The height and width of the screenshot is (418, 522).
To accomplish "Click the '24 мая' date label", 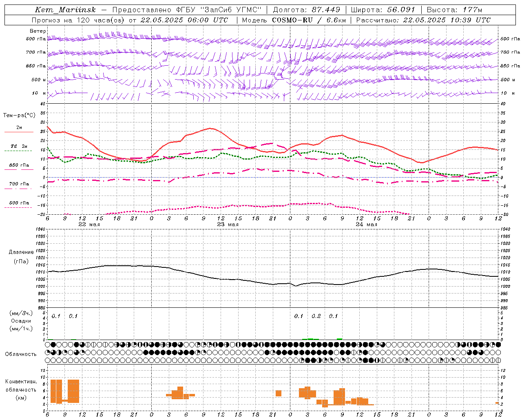I will (367, 225).
